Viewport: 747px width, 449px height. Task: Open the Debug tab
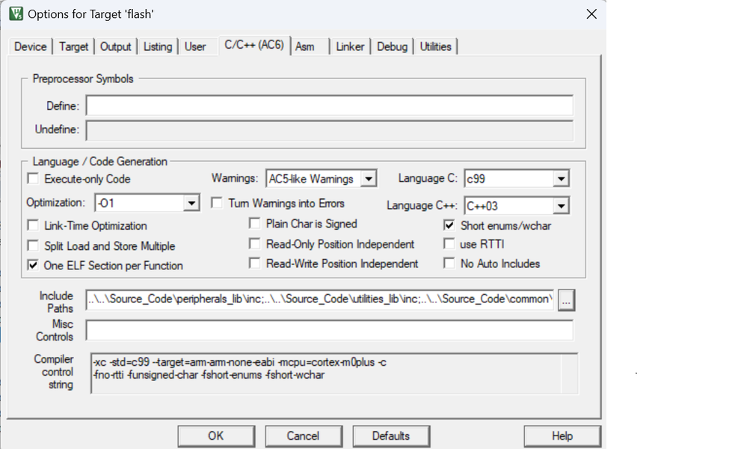point(392,46)
